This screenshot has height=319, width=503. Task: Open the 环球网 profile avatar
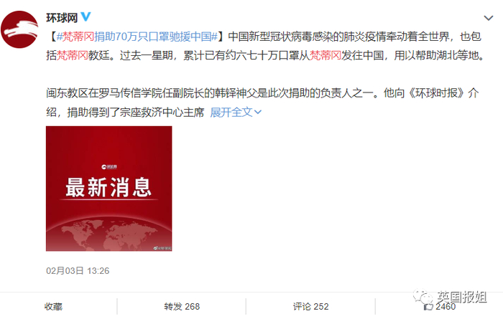19,29
